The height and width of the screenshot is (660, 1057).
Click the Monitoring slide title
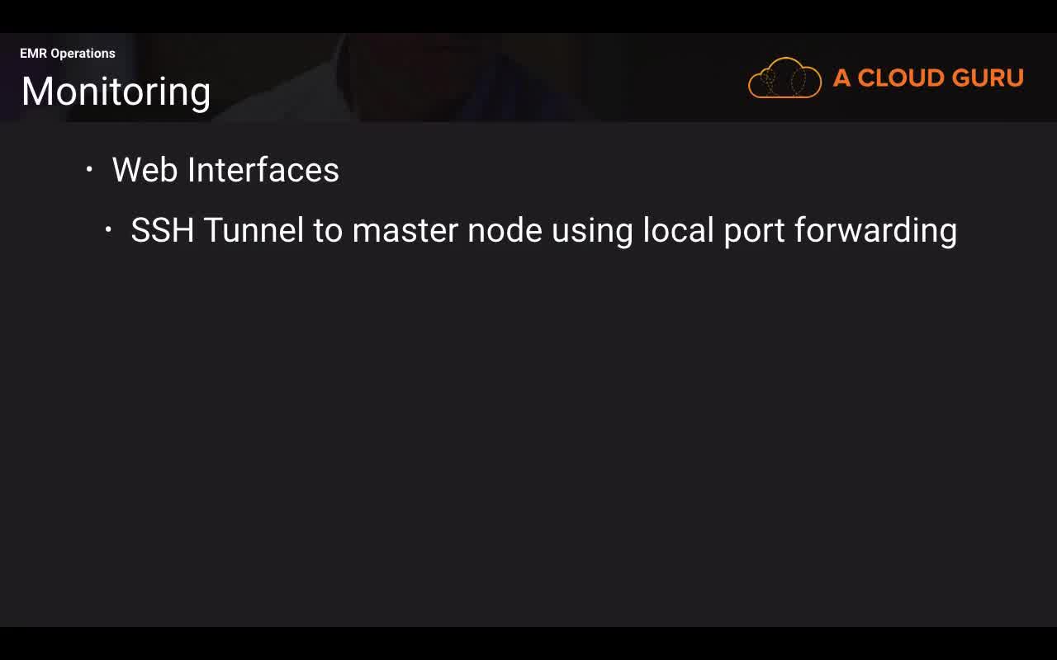(116, 91)
